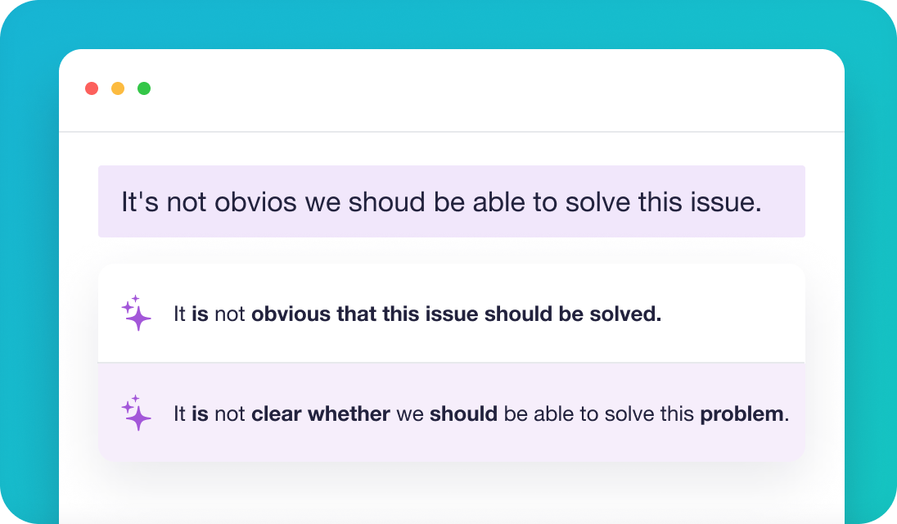Click bold "problem" in the second suggestion

coord(741,414)
